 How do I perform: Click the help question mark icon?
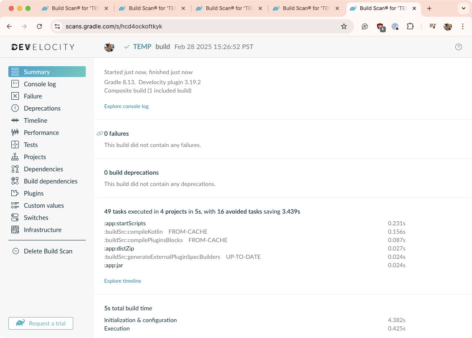[x=458, y=47]
